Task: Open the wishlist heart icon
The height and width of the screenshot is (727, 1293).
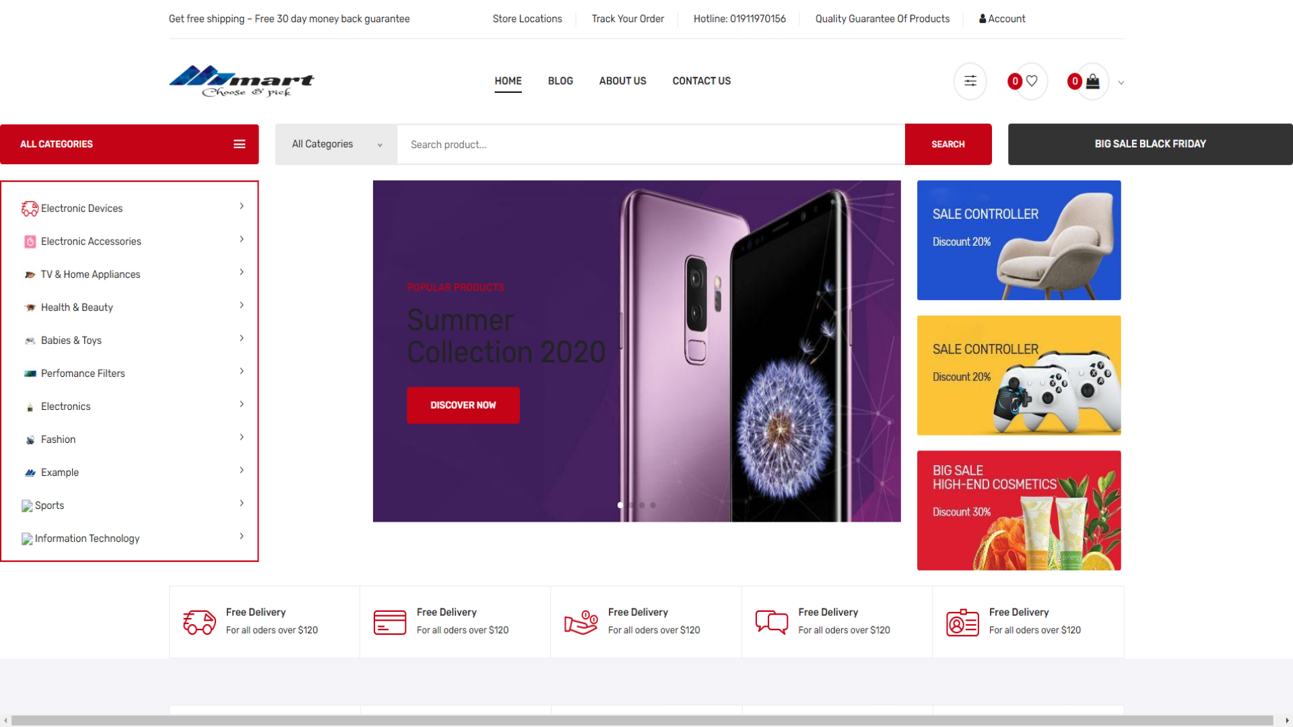Action: point(1031,81)
